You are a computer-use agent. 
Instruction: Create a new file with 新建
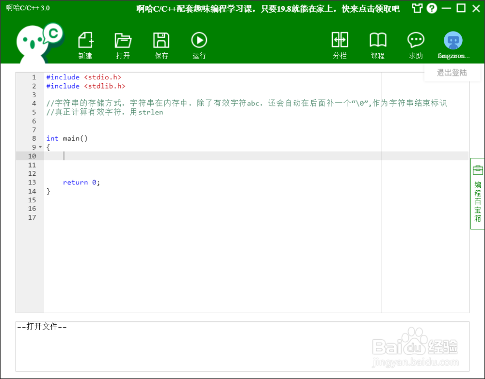tap(85, 45)
